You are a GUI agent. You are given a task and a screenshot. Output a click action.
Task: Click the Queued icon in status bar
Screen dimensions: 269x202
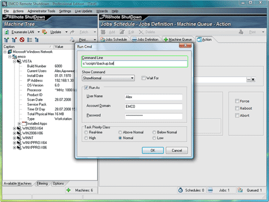[240, 190]
